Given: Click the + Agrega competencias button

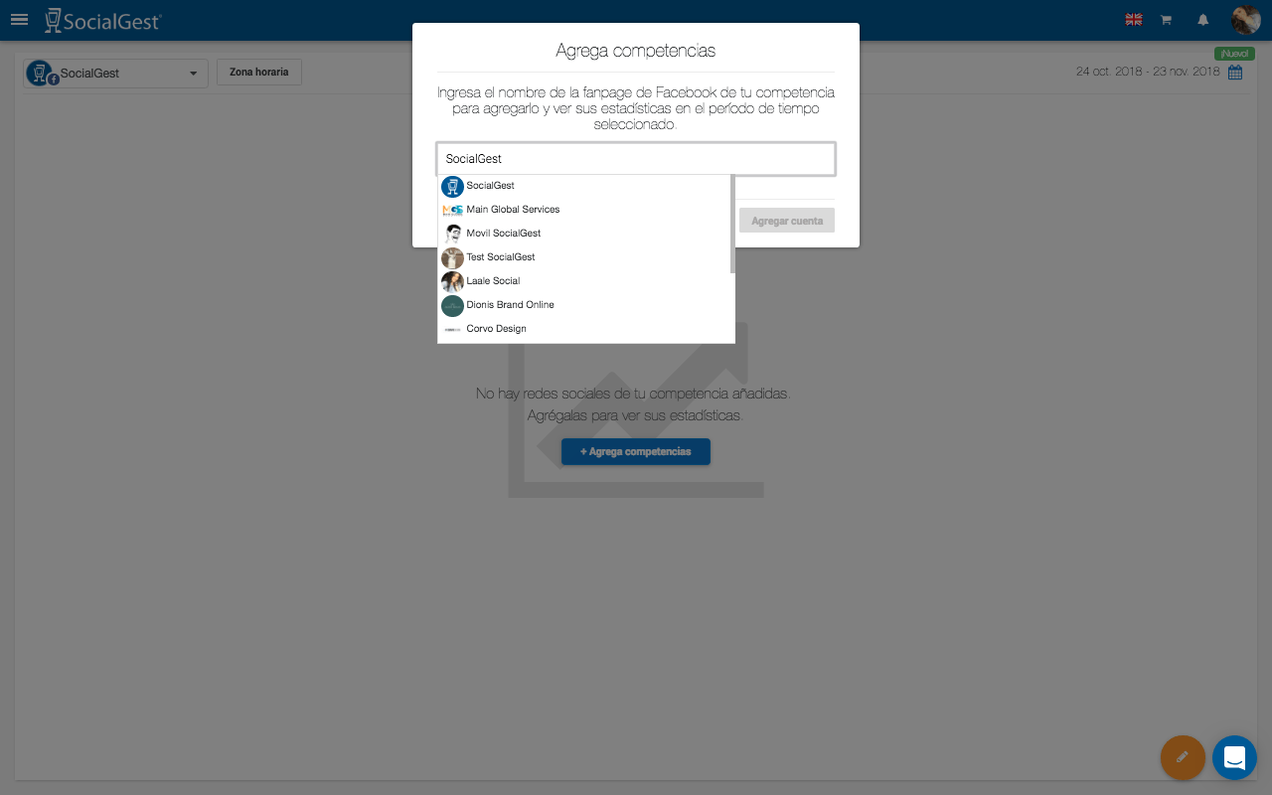Looking at the screenshot, I should 636,451.
